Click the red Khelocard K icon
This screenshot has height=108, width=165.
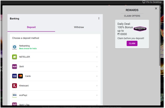coord(15,86)
